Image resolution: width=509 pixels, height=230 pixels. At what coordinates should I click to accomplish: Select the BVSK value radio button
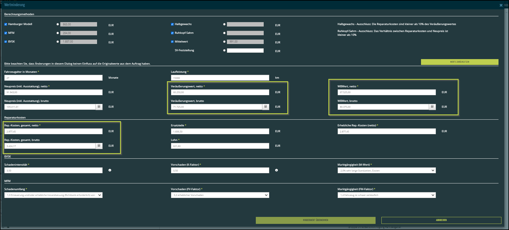click(58, 42)
